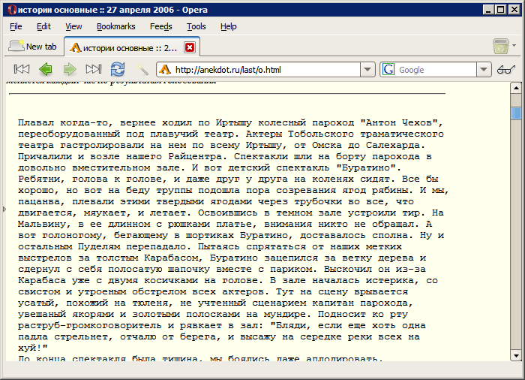Click the Google search field
The width and height of the screenshot is (525, 380).
pyautogui.click(x=436, y=70)
